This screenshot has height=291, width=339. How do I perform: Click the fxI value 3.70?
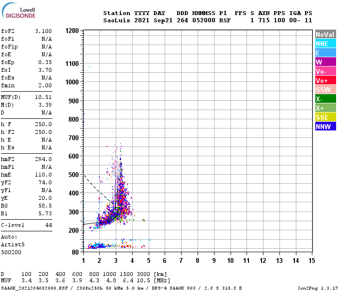pyautogui.click(x=45, y=70)
